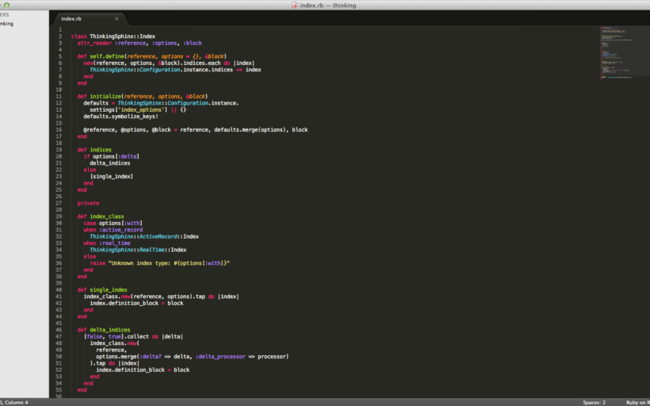Open the thinking folder in sidebar
650x406 pixels.
6,24
